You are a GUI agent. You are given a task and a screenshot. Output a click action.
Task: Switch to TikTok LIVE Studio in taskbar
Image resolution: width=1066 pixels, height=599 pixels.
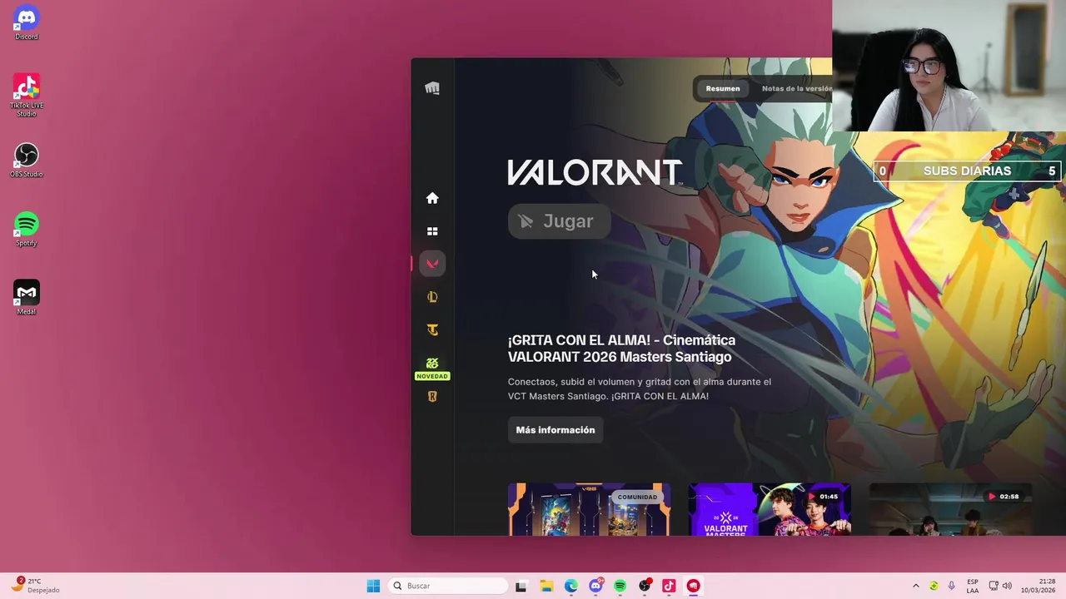669,586
